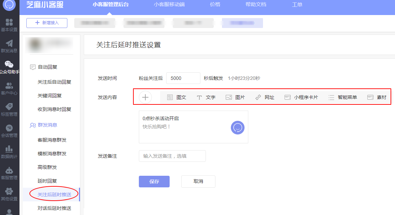The width and height of the screenshot is (395, 215).
Task: Open 延时回复 menu item
Action: (x=47, y=181)
